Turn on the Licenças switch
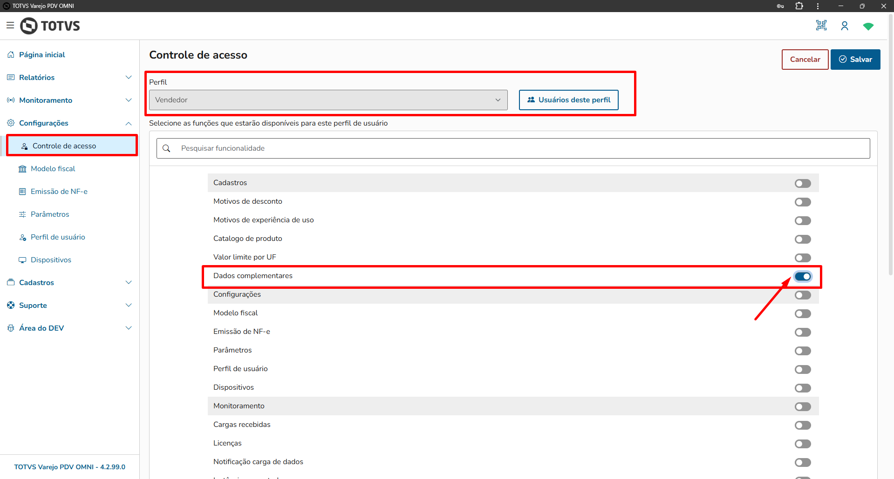894x479 pixels. 803,444
